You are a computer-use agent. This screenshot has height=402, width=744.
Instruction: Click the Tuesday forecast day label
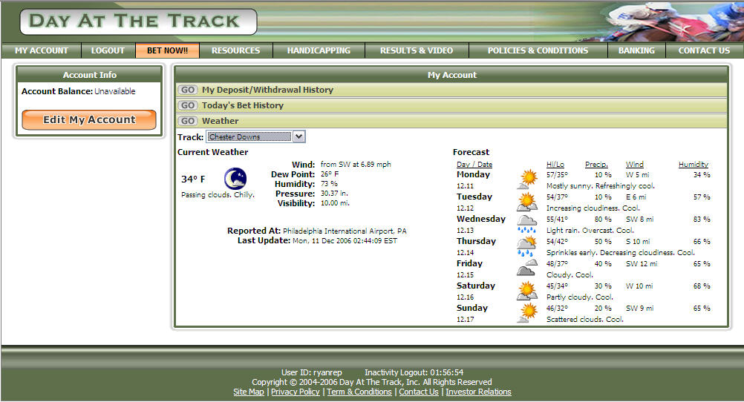point(474,197)
